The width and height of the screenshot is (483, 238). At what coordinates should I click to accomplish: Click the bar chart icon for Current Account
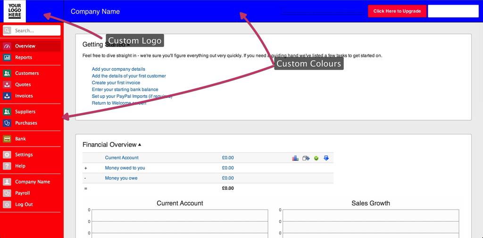pos(295,158)
